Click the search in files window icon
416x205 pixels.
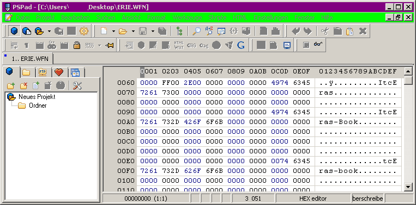(221, 32)
